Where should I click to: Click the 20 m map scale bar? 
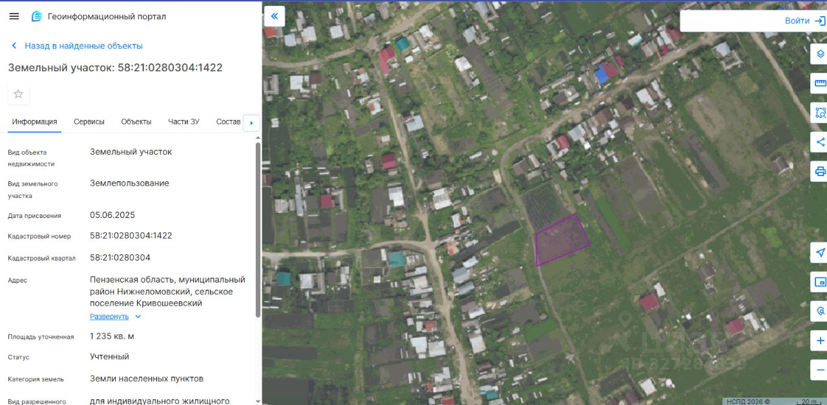click(808, 401)
